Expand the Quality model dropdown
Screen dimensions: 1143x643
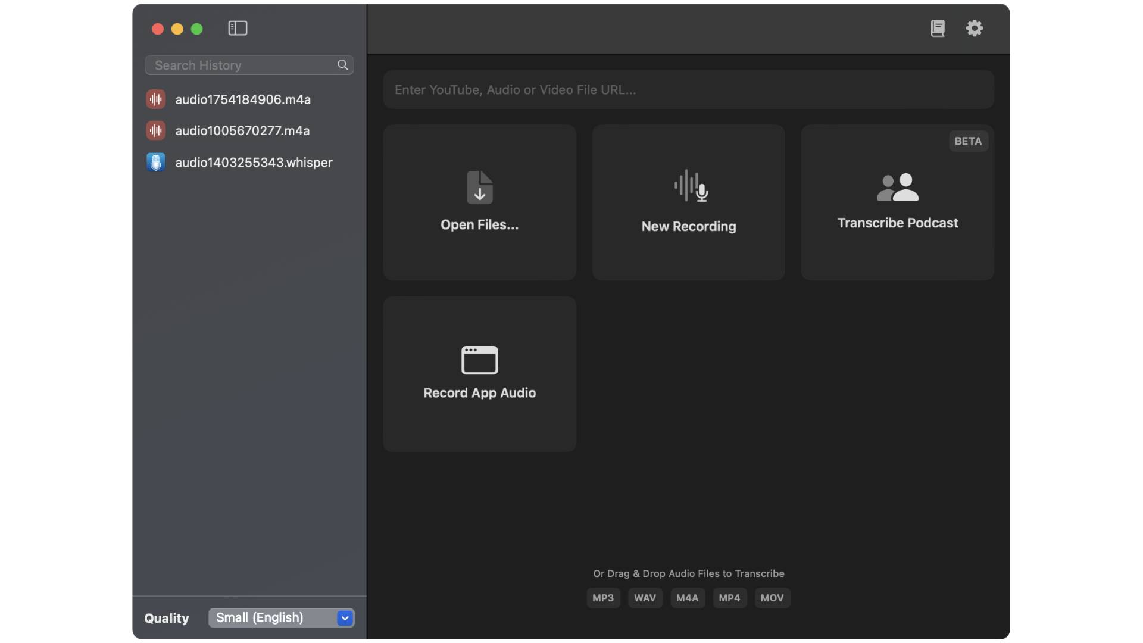point(344,617)
